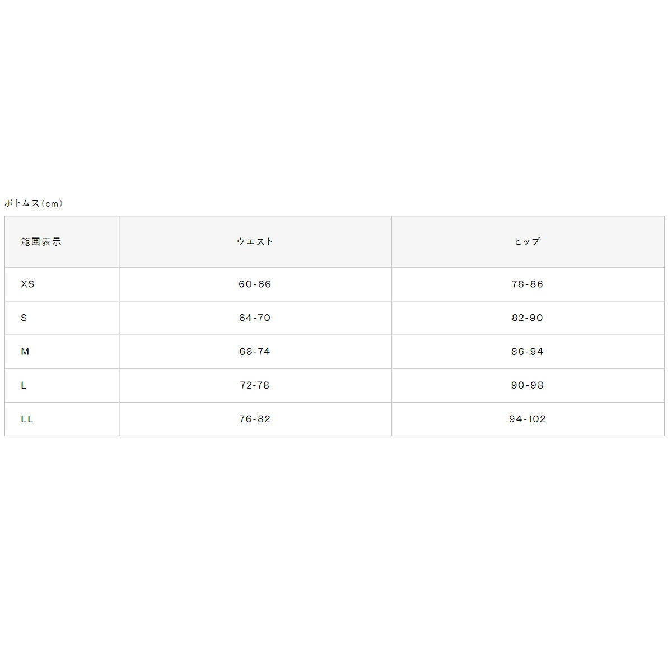The width and height of the screenshot is (672, 672).
Task: Click the waist value 76-82
Action: (255, 419)
